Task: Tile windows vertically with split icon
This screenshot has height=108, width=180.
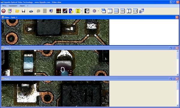Action: click(x=110, y=11)
